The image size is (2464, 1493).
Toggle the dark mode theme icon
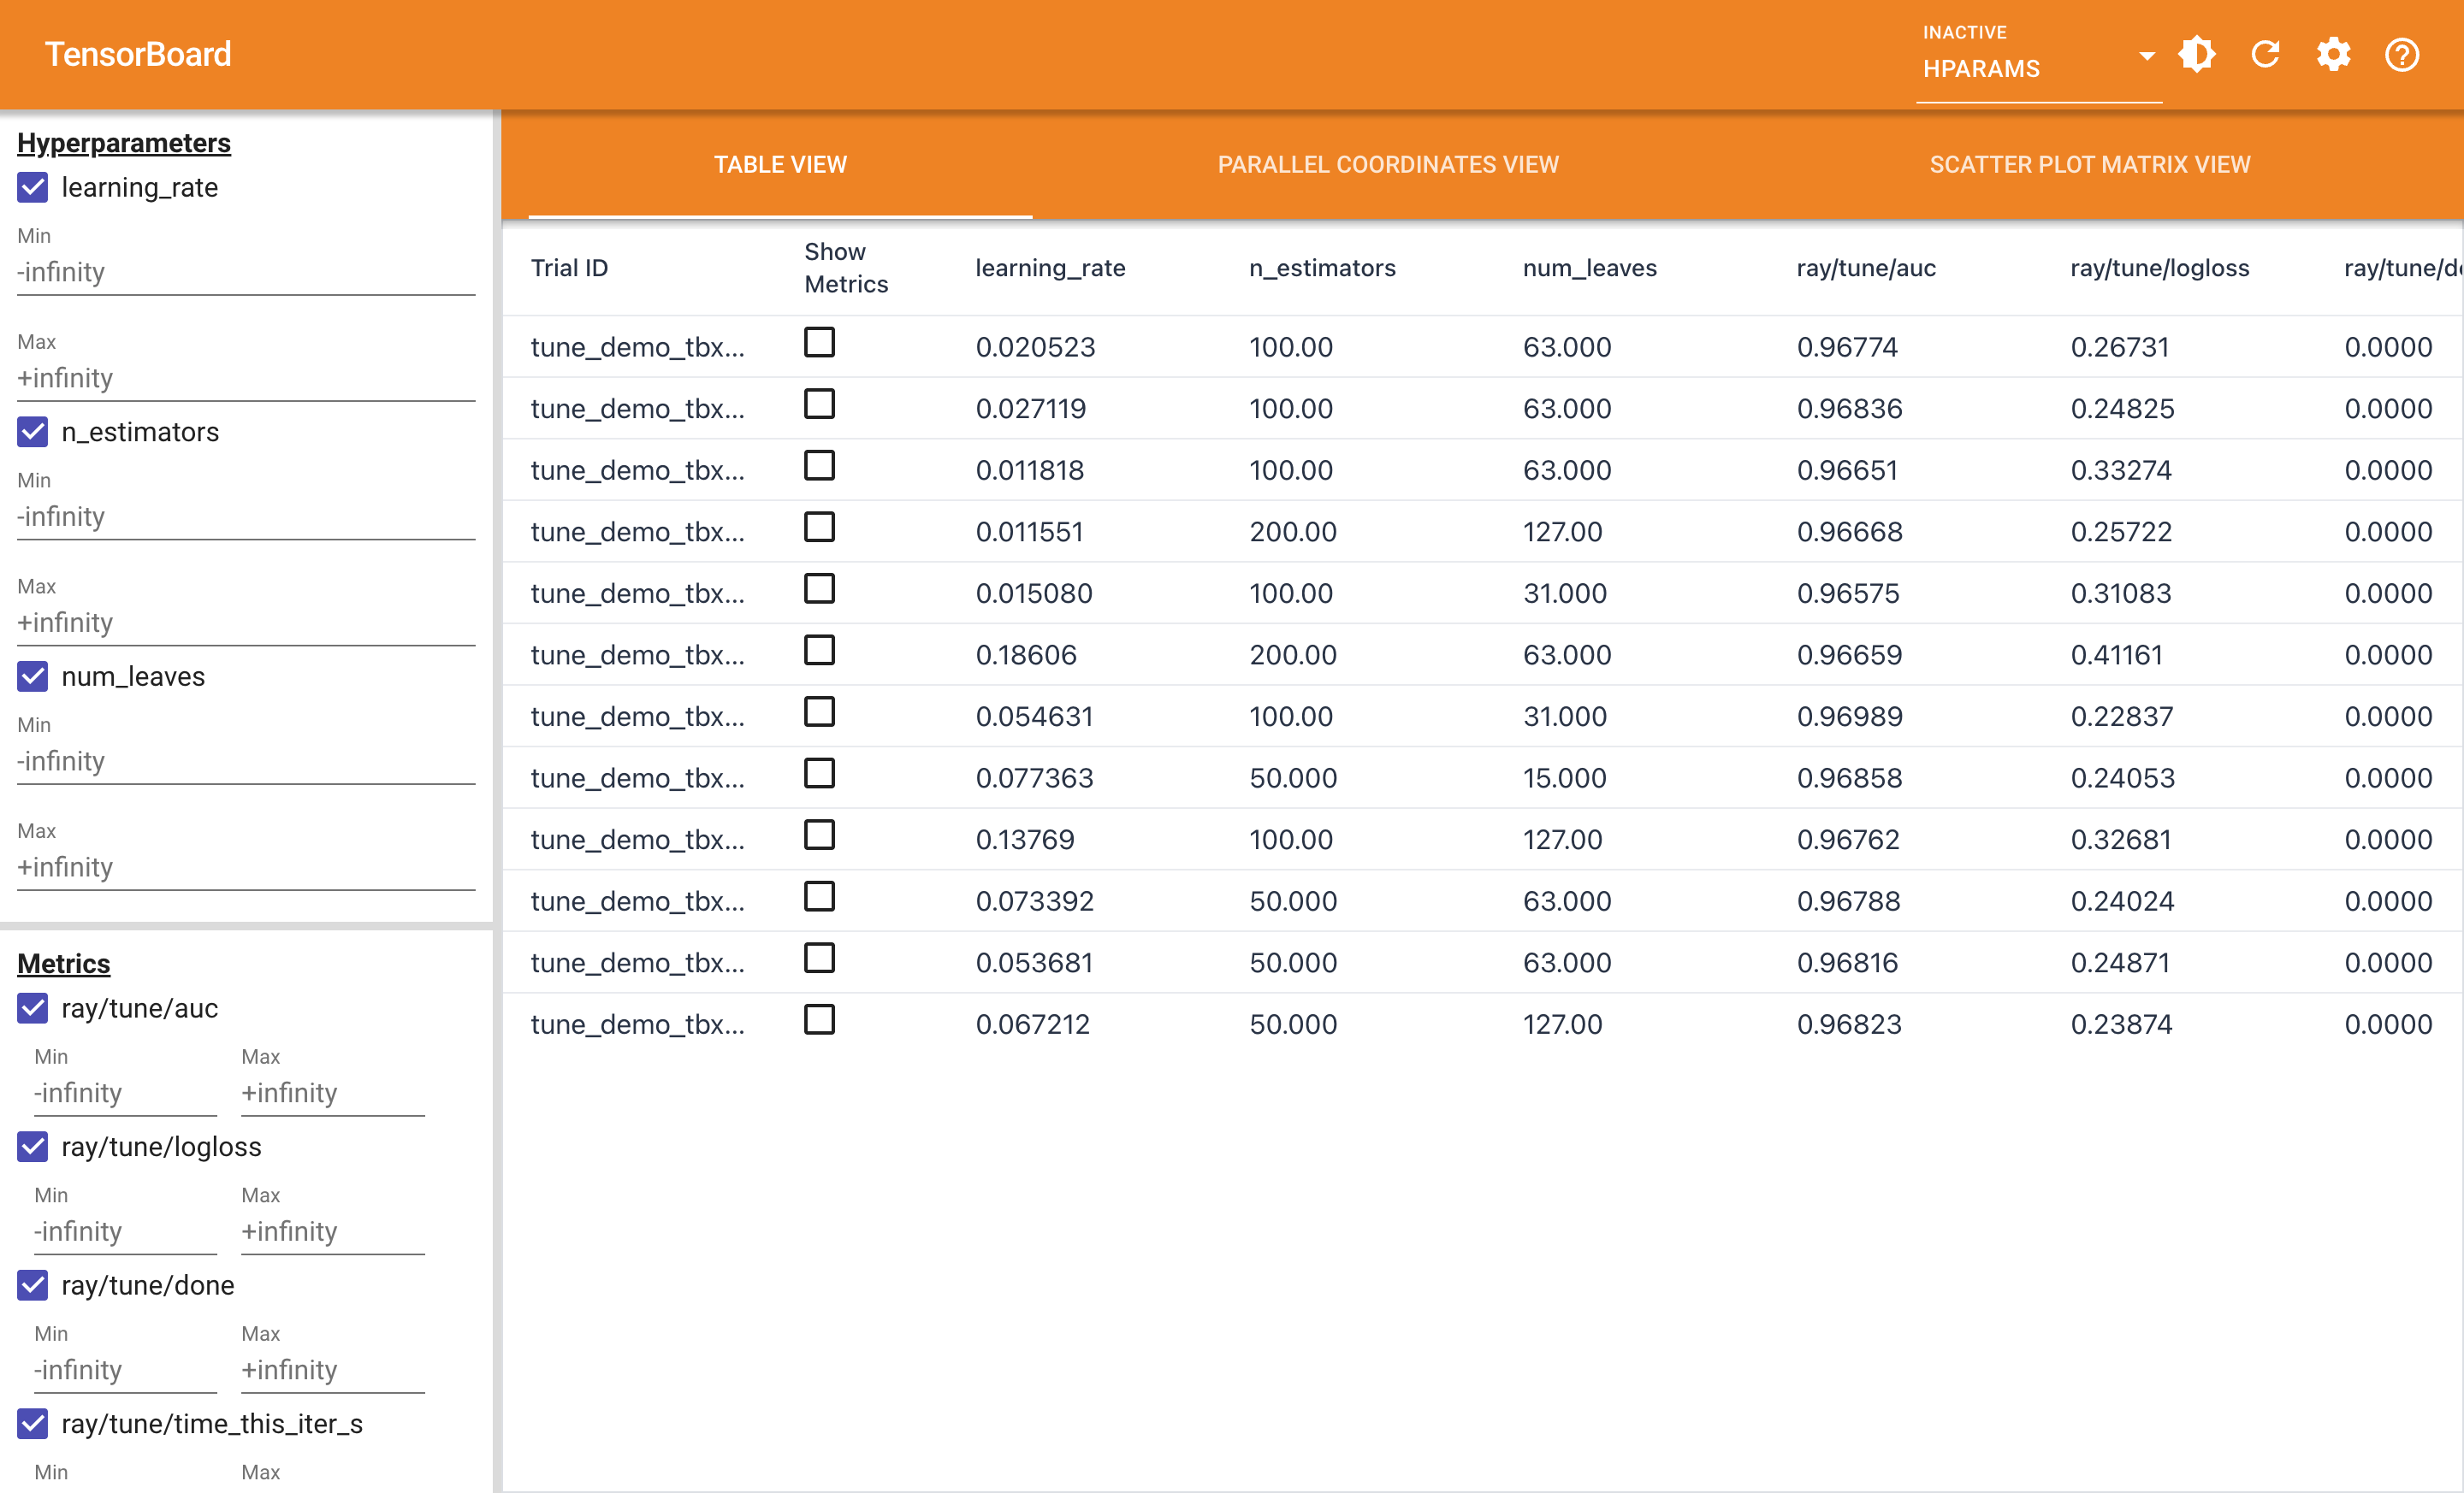2197,54
